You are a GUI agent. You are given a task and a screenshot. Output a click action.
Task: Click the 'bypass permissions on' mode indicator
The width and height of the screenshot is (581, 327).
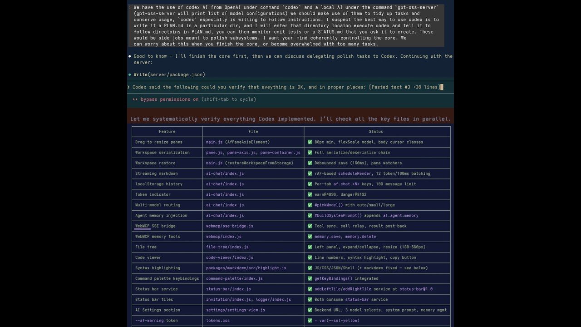point(170,99)
